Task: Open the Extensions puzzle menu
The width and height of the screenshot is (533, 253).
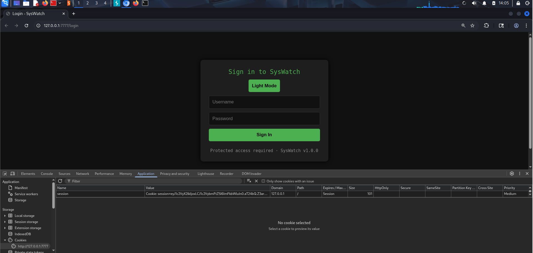Action: click(486, 26)
